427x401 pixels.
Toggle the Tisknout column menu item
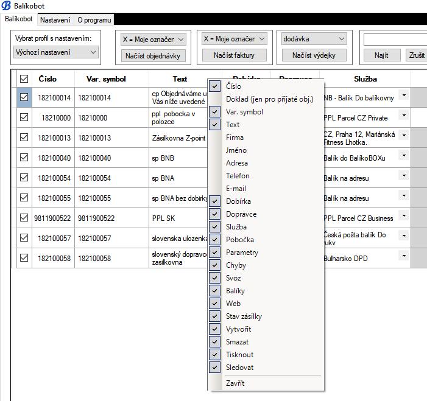point(266,355)
